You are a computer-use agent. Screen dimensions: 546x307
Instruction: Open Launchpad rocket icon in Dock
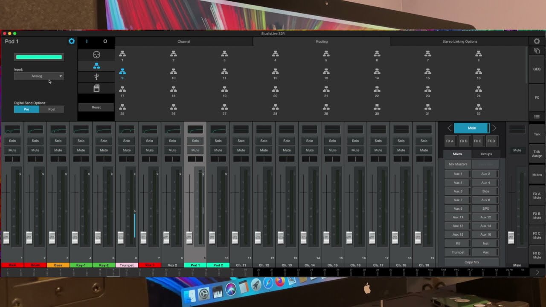[256, 285]
